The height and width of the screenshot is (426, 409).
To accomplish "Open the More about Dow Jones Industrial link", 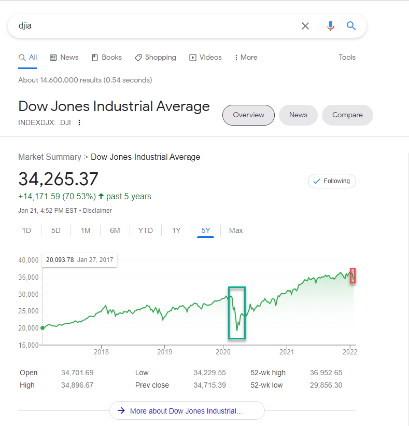I will (x=187, y=410).
